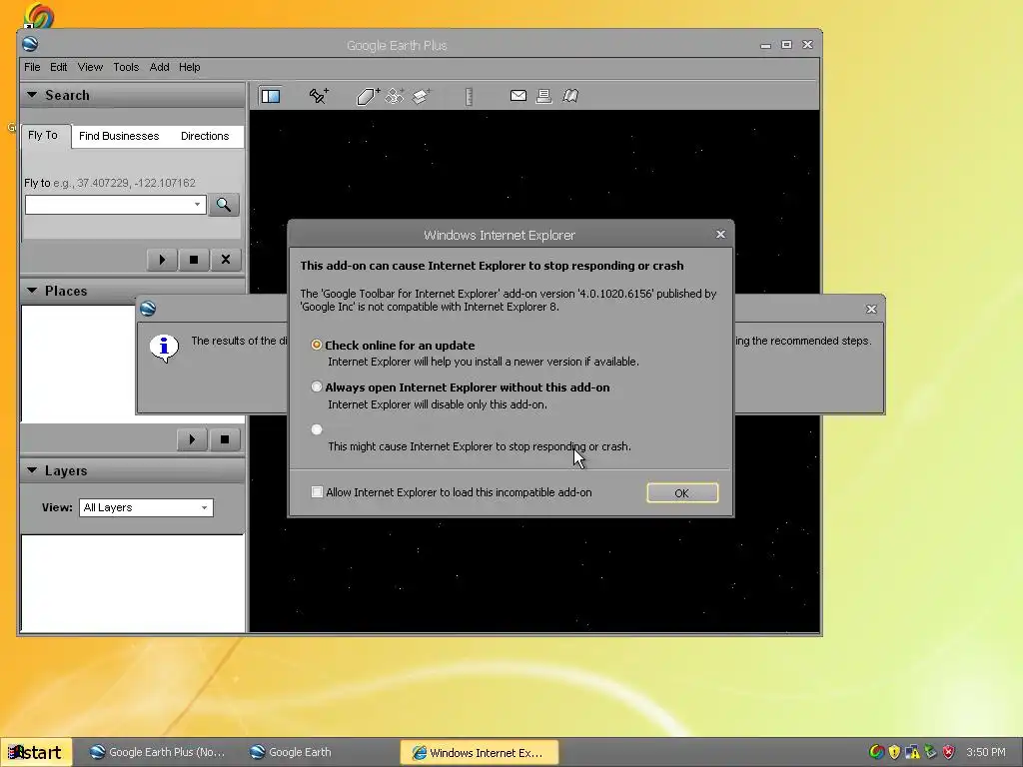
Task: Switch to the Fly To tab
Action: pyautogui.click(x=43, y=136)
